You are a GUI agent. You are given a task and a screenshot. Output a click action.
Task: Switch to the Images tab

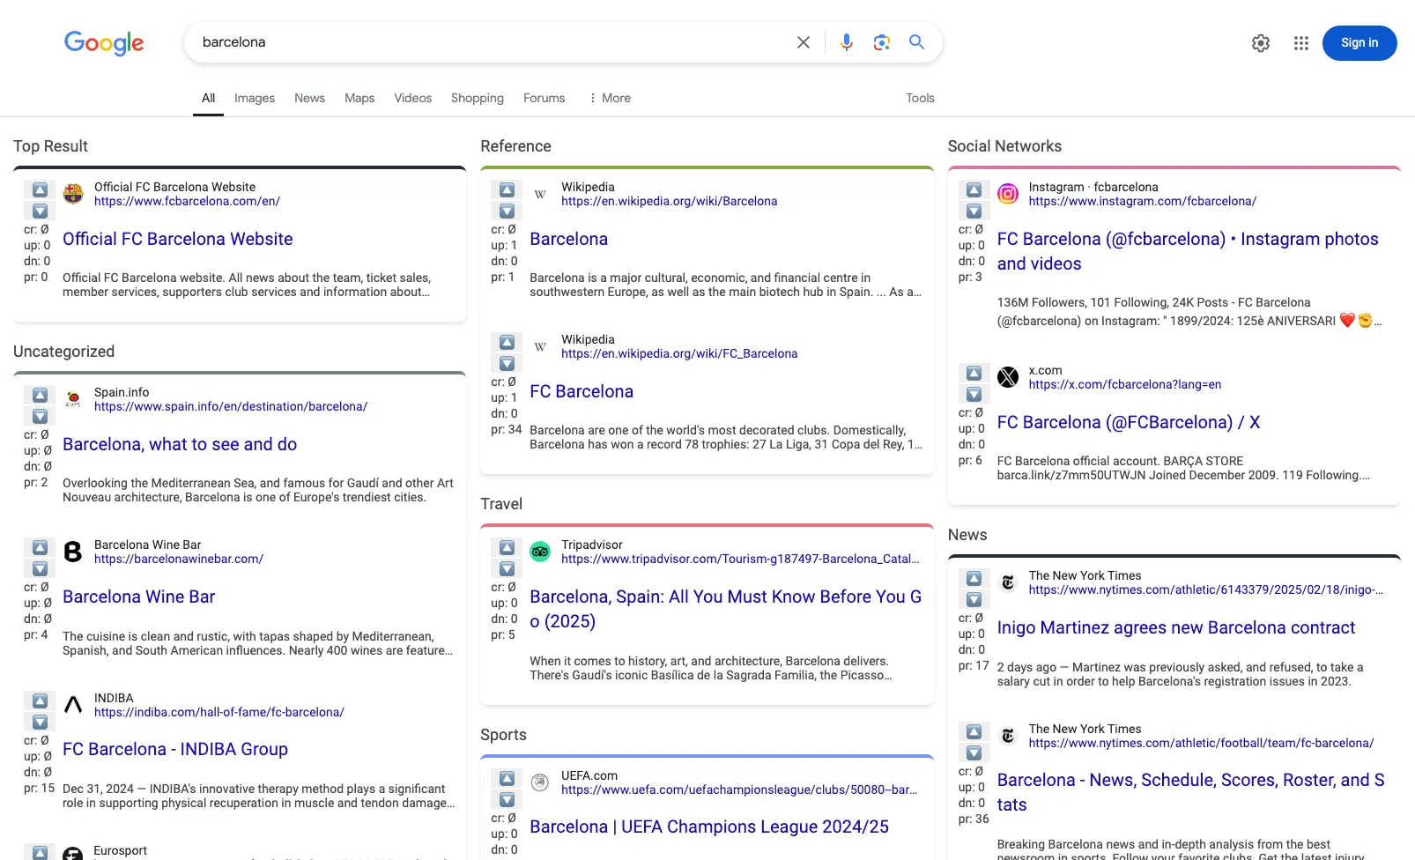(254, 98)
